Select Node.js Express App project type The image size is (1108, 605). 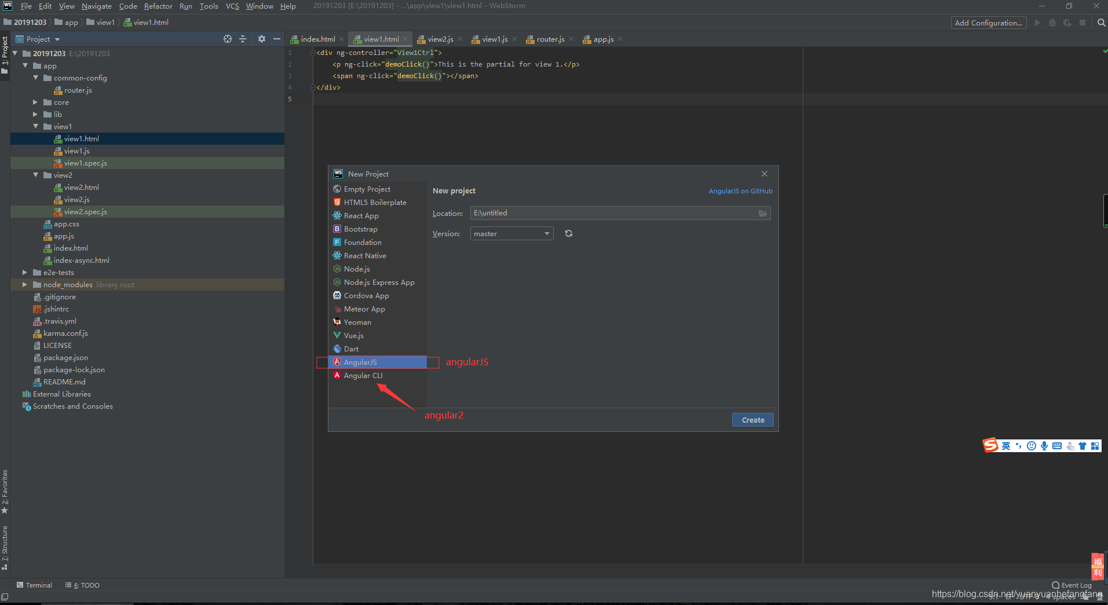(377, 282)
